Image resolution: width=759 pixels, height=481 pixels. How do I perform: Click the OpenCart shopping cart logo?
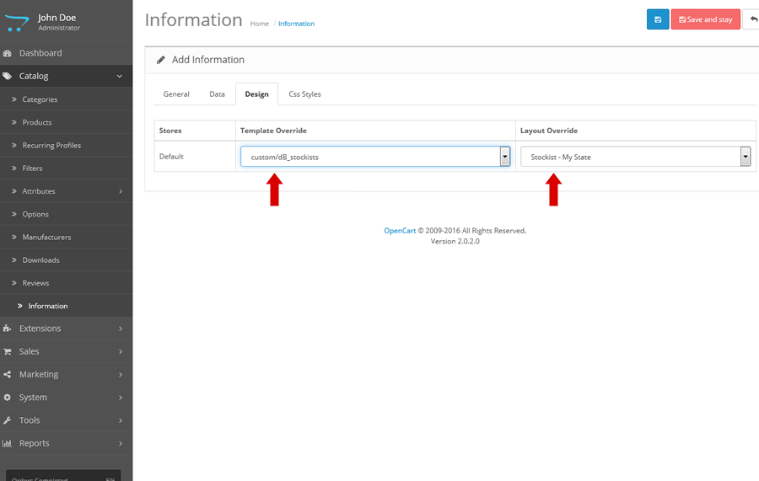tap(17, 22)
